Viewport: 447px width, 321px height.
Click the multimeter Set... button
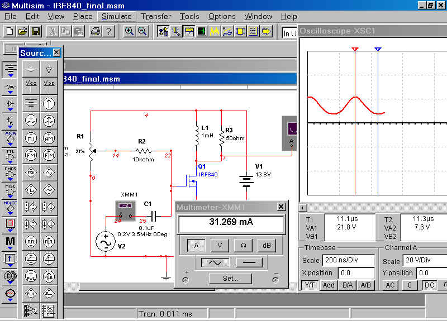(x=230, y=278)
